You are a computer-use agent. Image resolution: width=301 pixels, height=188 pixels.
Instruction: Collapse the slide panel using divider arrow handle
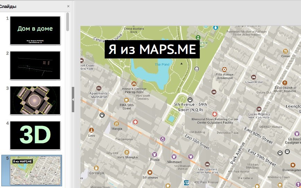point(73,100)
